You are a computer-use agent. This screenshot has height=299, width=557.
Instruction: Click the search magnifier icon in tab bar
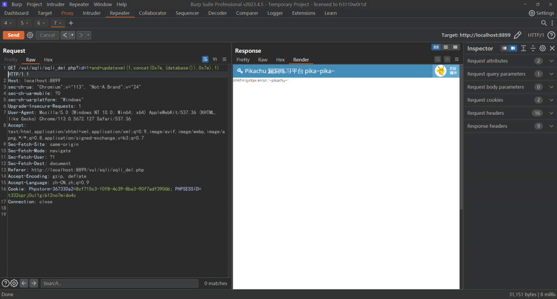[x=544, y=23]
